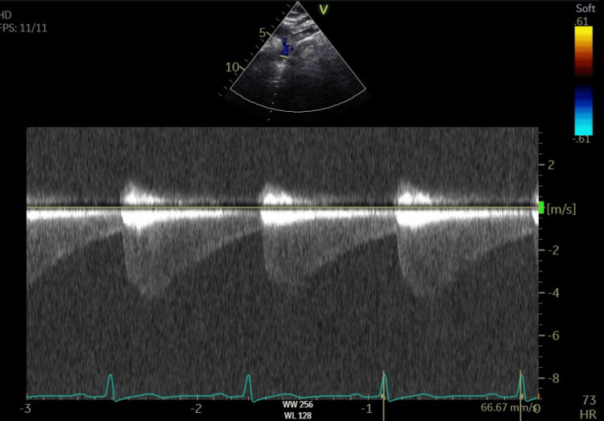Click the 'Soft' label above color bar
Screen dimensions: 604x421
pos(585,8)
